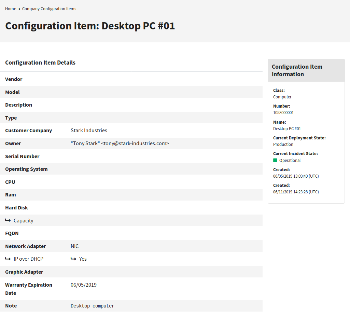Click the Customer Company label
This screenshot has width=350, height=329.
coord(29,131)
